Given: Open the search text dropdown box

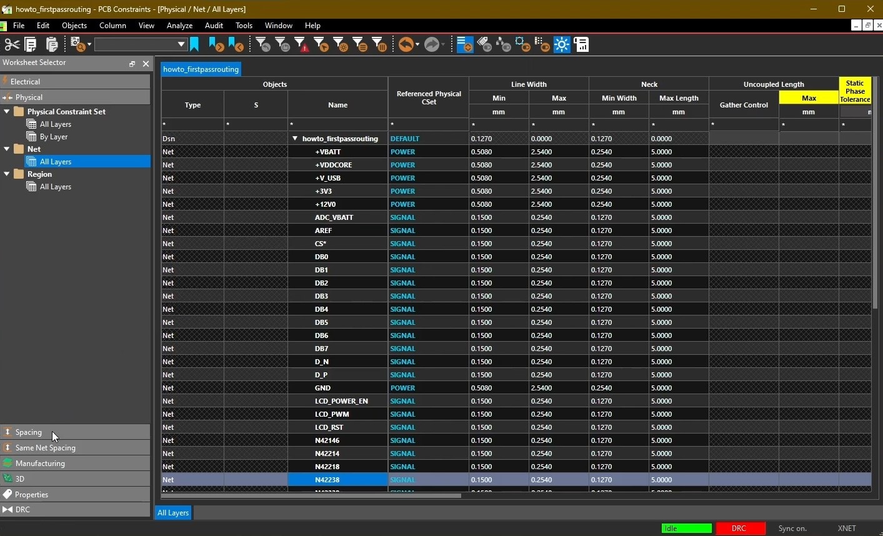Looking at the screenshot, I should pos(141,44).
